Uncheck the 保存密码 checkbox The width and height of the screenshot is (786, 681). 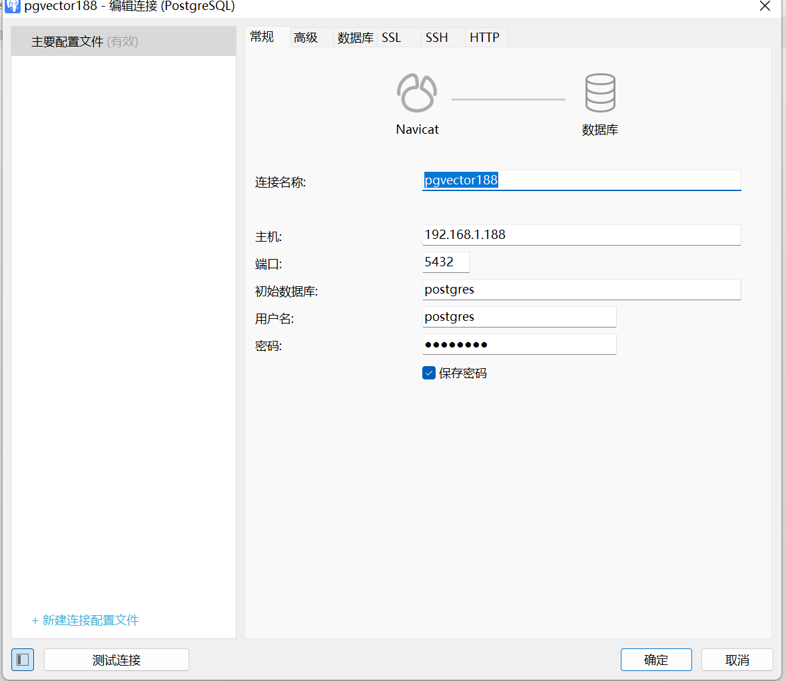coord(429,373)
